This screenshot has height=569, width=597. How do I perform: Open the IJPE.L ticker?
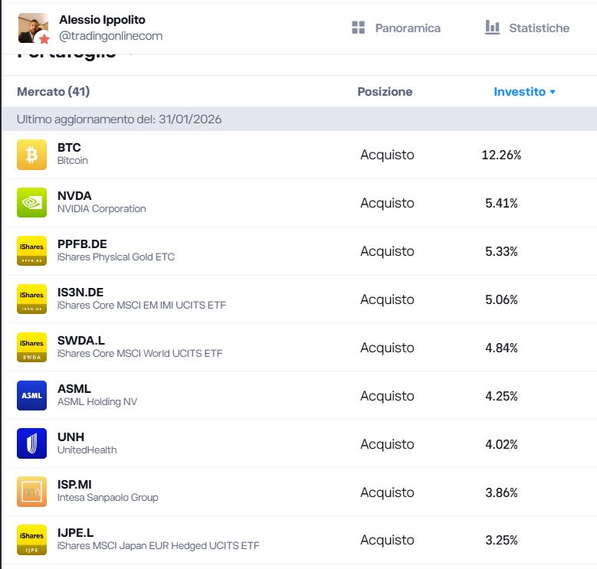[x=75, y=533]
